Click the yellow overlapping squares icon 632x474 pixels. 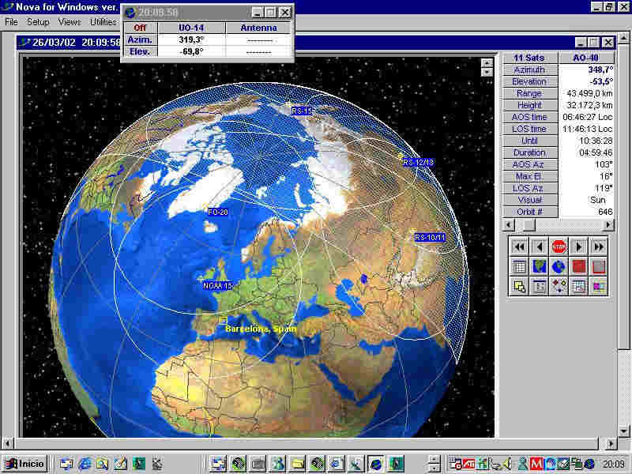tap(519, 287)
